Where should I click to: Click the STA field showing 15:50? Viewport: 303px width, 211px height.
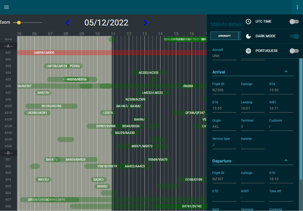click(x=281, y=90)
